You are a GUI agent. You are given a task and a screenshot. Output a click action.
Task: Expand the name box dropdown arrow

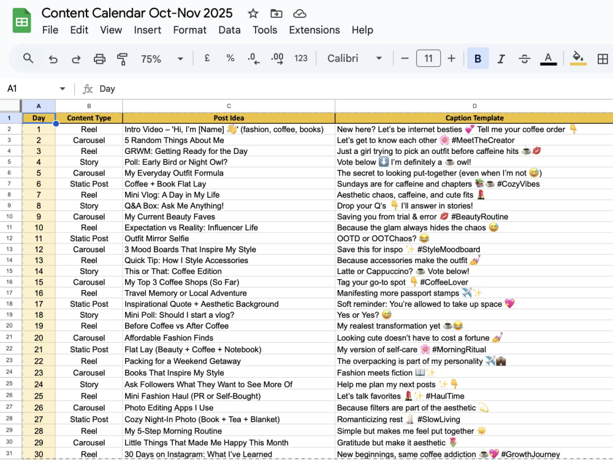coord(63,89)
